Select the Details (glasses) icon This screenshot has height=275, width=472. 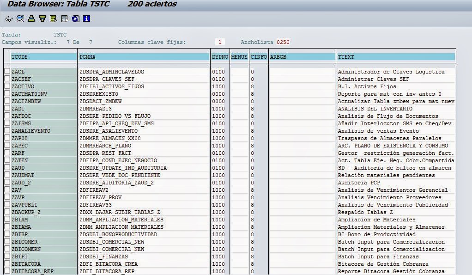tap(9, 19)
